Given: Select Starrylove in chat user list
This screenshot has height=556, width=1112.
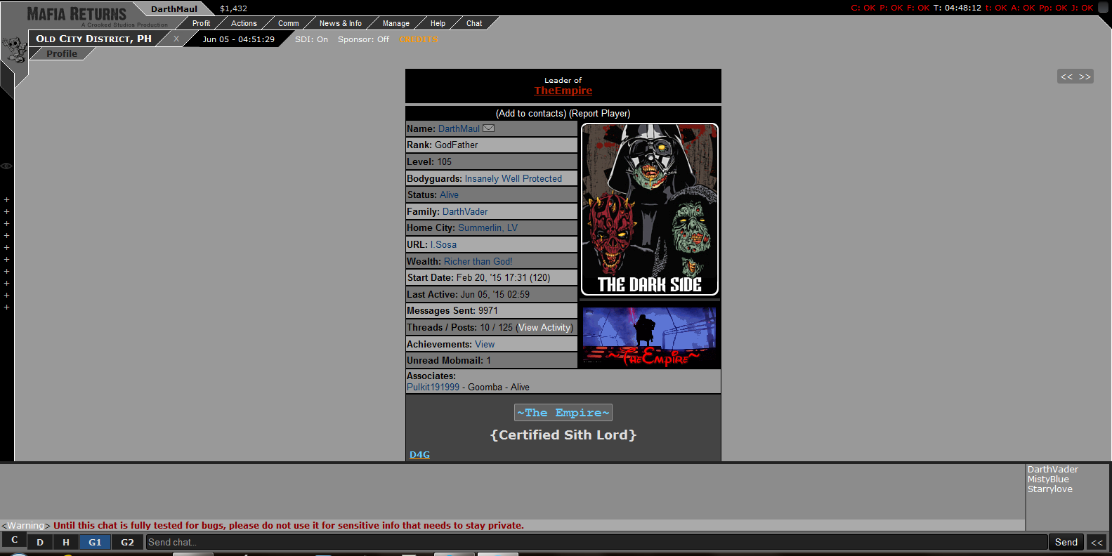Looking at the screenshot, I should [1049, 489].
